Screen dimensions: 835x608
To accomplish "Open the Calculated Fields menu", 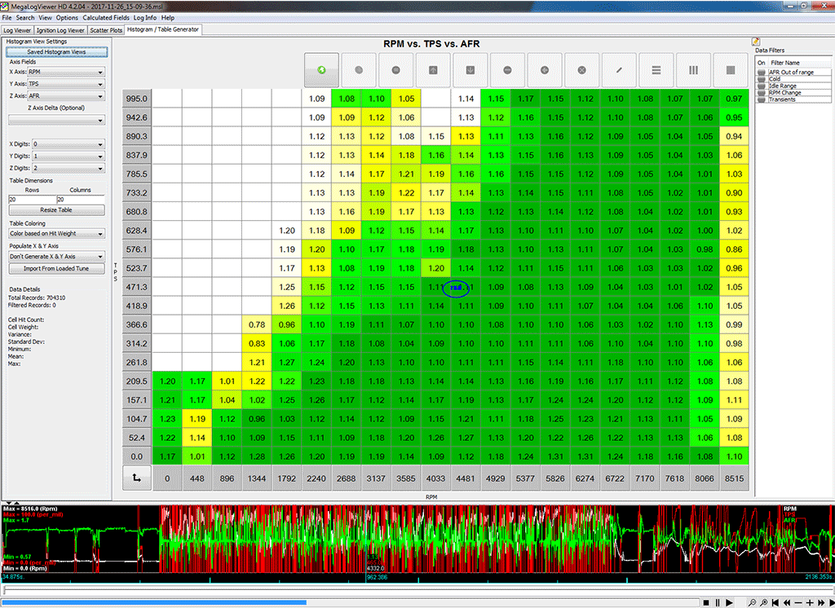I will click(105, 17).
